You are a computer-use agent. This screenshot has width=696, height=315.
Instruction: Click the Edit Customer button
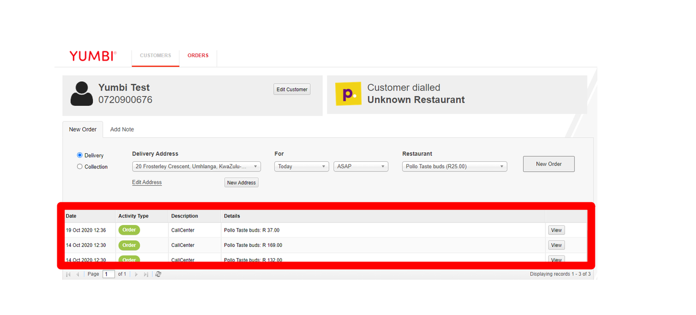[292, 89]
